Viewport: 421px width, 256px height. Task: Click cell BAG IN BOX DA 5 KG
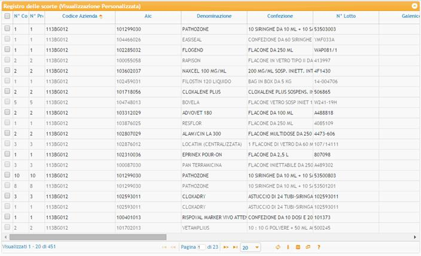tap(270, 81)
